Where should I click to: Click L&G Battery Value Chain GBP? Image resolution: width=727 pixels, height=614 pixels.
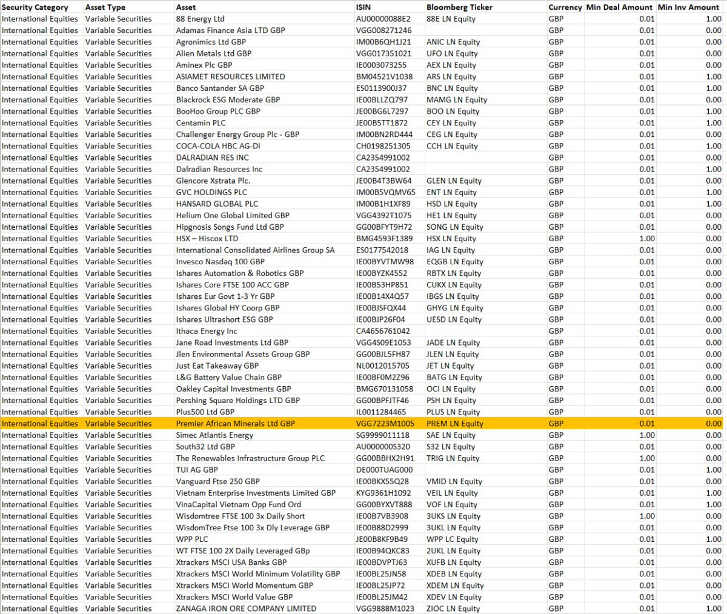(229, 377)
